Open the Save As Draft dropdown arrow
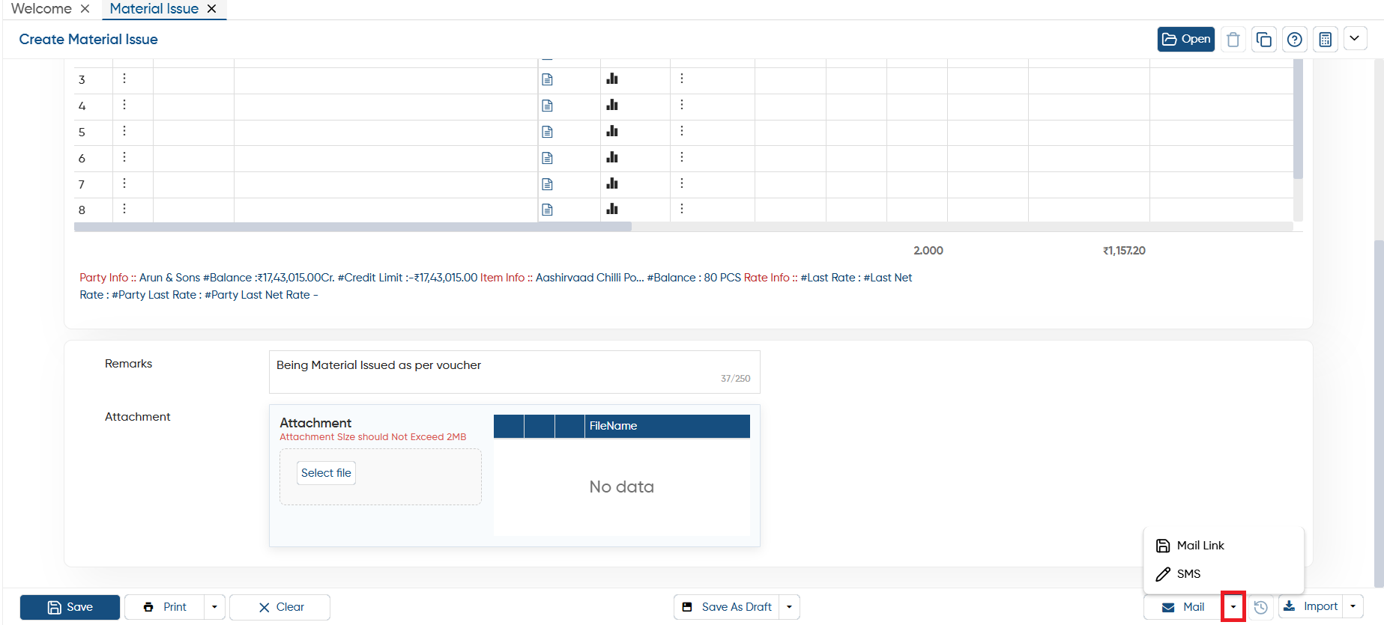The image size is (1384, 625). 789,607
